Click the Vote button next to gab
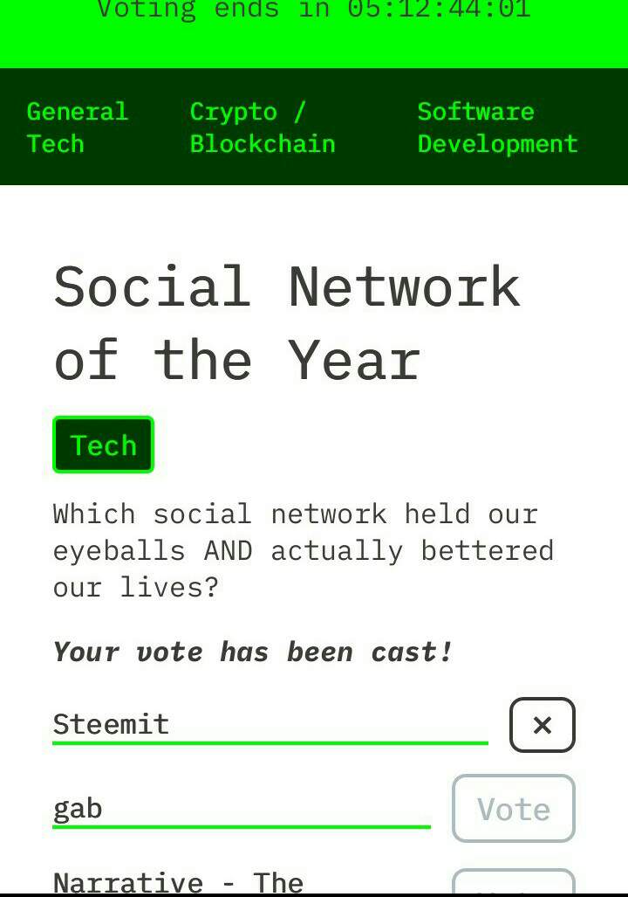Viewport: 628px width, 897px height. click(513, 809)
